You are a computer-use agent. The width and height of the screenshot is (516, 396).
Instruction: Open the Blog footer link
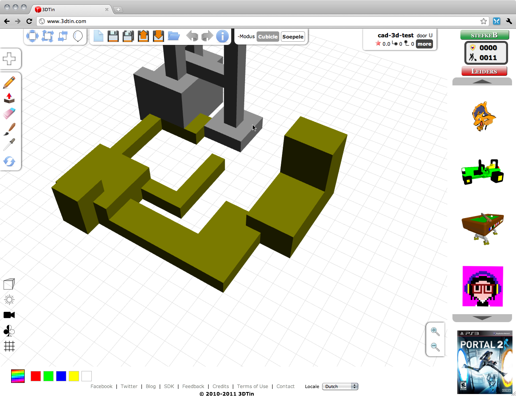(151, 386)
